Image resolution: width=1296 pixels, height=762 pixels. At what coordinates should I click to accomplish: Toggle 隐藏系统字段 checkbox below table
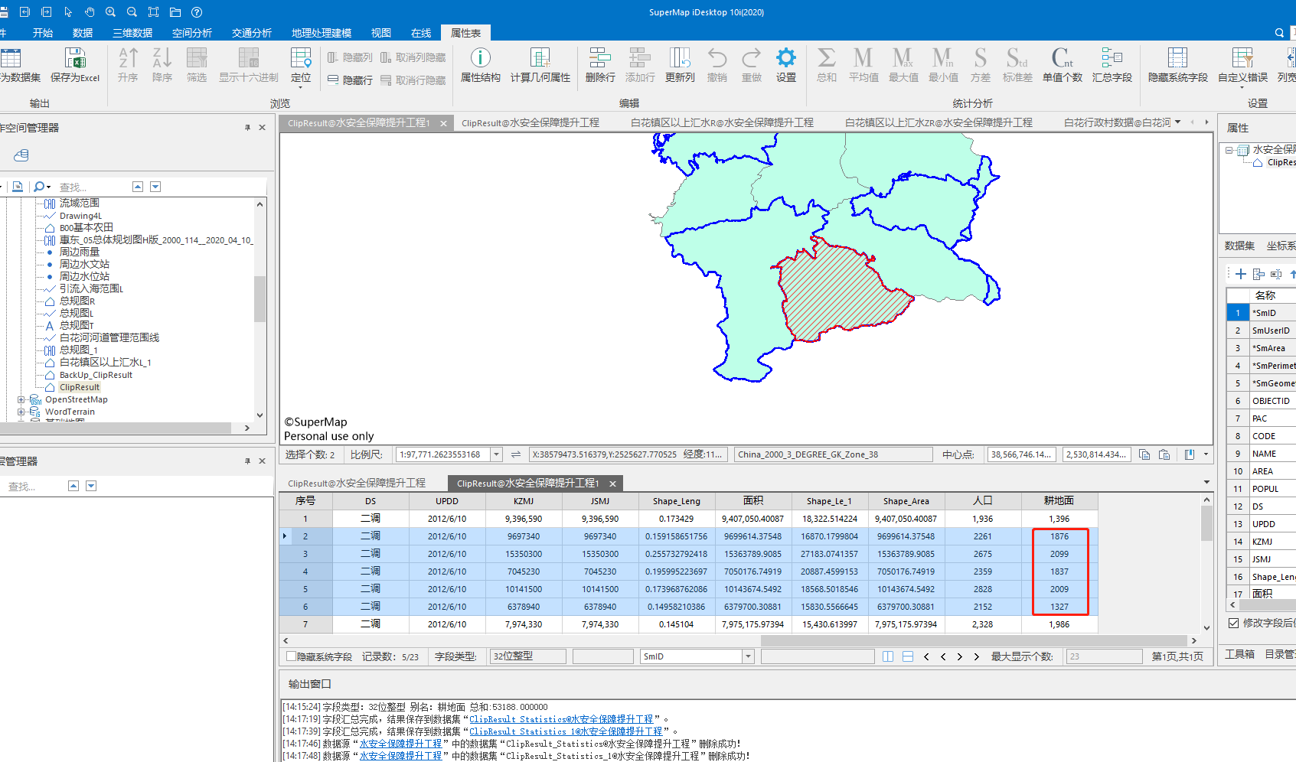click(x=291, y=656)
